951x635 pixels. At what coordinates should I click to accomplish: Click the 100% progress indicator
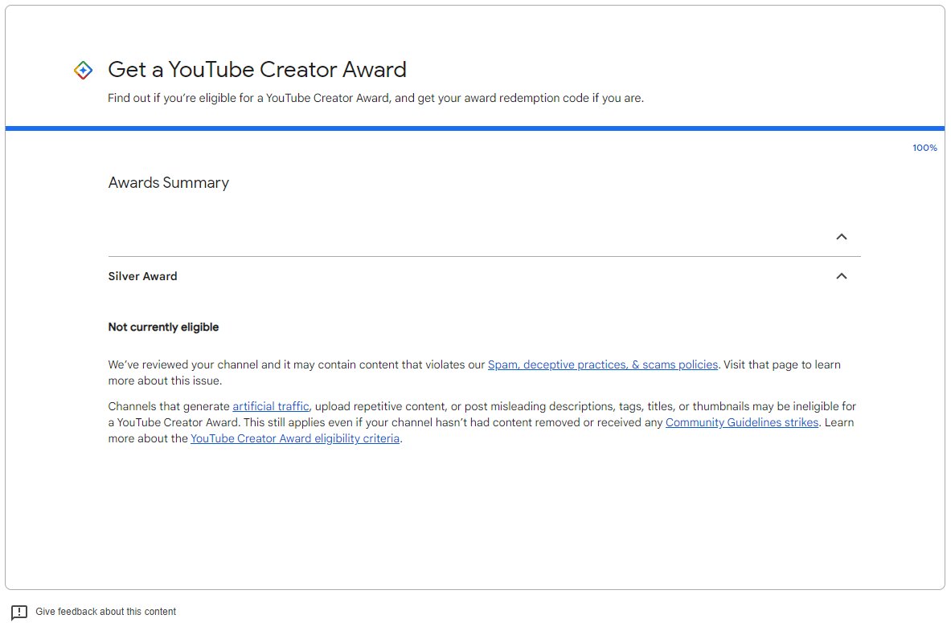924,148
